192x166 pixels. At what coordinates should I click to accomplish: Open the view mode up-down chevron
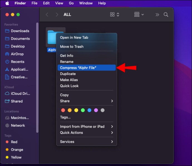(118, 15)
